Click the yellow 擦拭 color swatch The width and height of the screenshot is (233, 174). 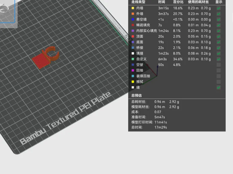(133, 82)
